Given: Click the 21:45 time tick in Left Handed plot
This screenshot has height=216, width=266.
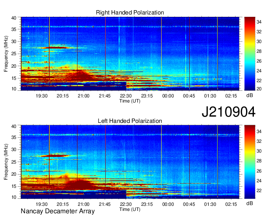Looking at the screenshot, I should pos(105,204).
